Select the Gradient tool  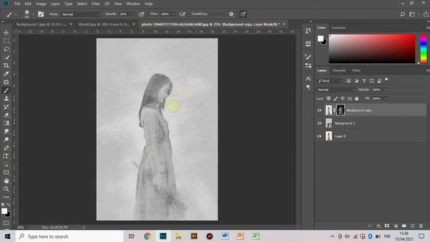6,123
